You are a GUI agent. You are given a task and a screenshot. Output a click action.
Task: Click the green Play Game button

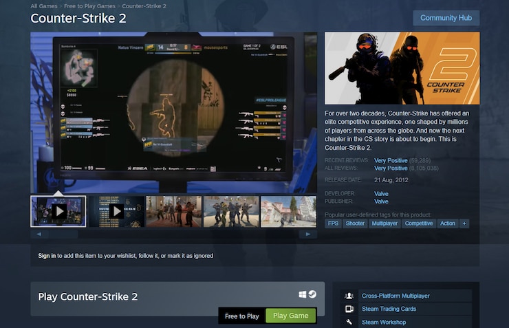290,316
